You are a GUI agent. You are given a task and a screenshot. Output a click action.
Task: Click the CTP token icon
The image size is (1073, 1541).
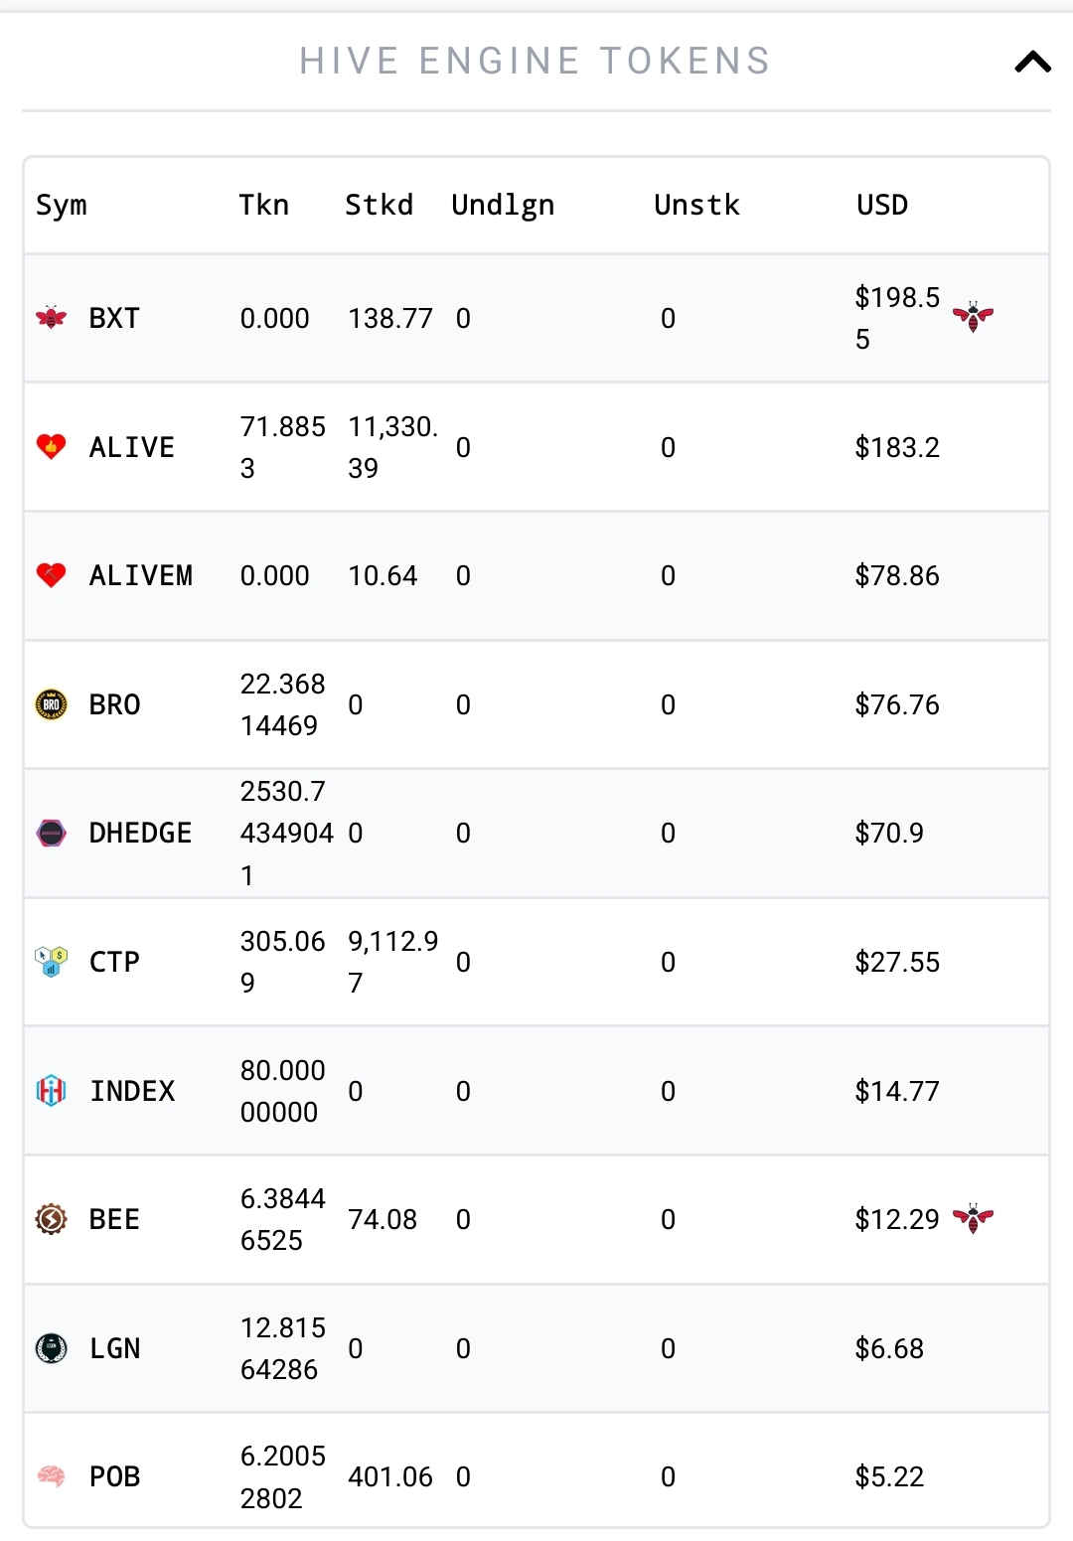click(x=51, y=962)
